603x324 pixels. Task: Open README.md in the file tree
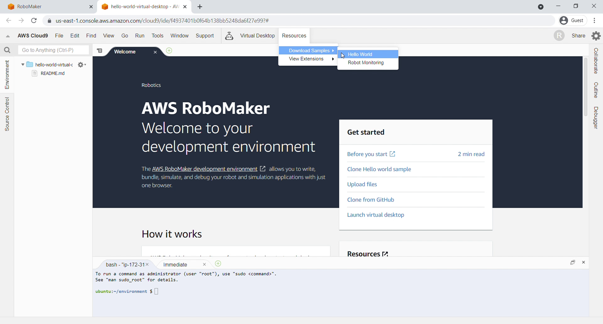[x=52, y=73]
